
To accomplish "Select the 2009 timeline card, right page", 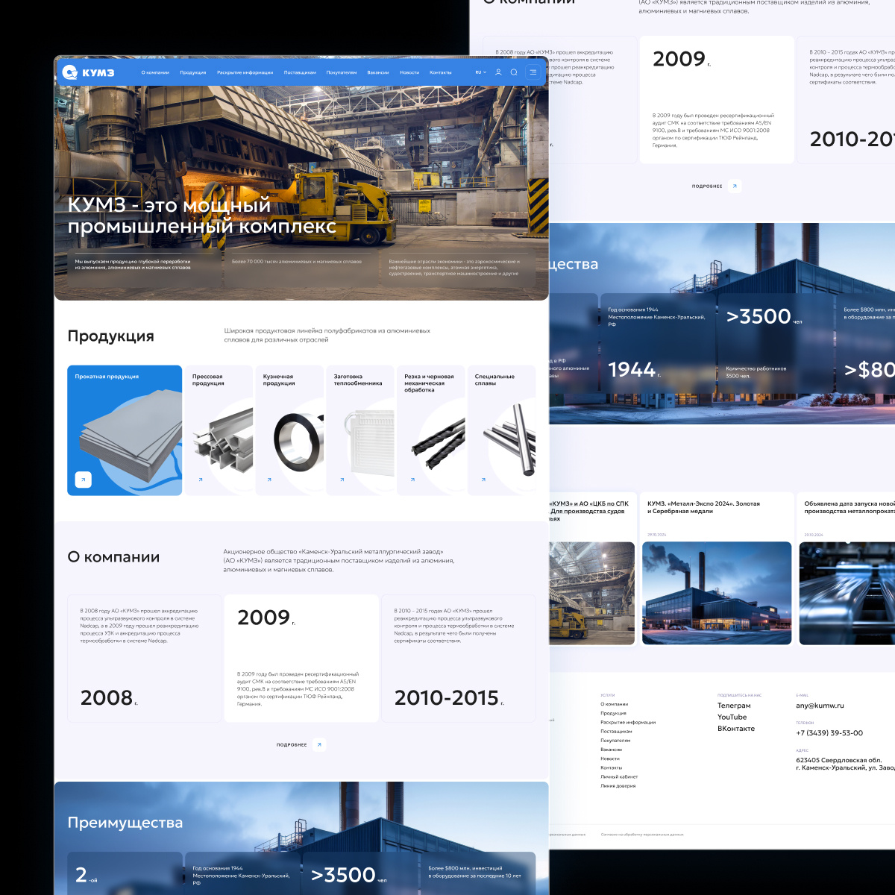I will 717,100.
